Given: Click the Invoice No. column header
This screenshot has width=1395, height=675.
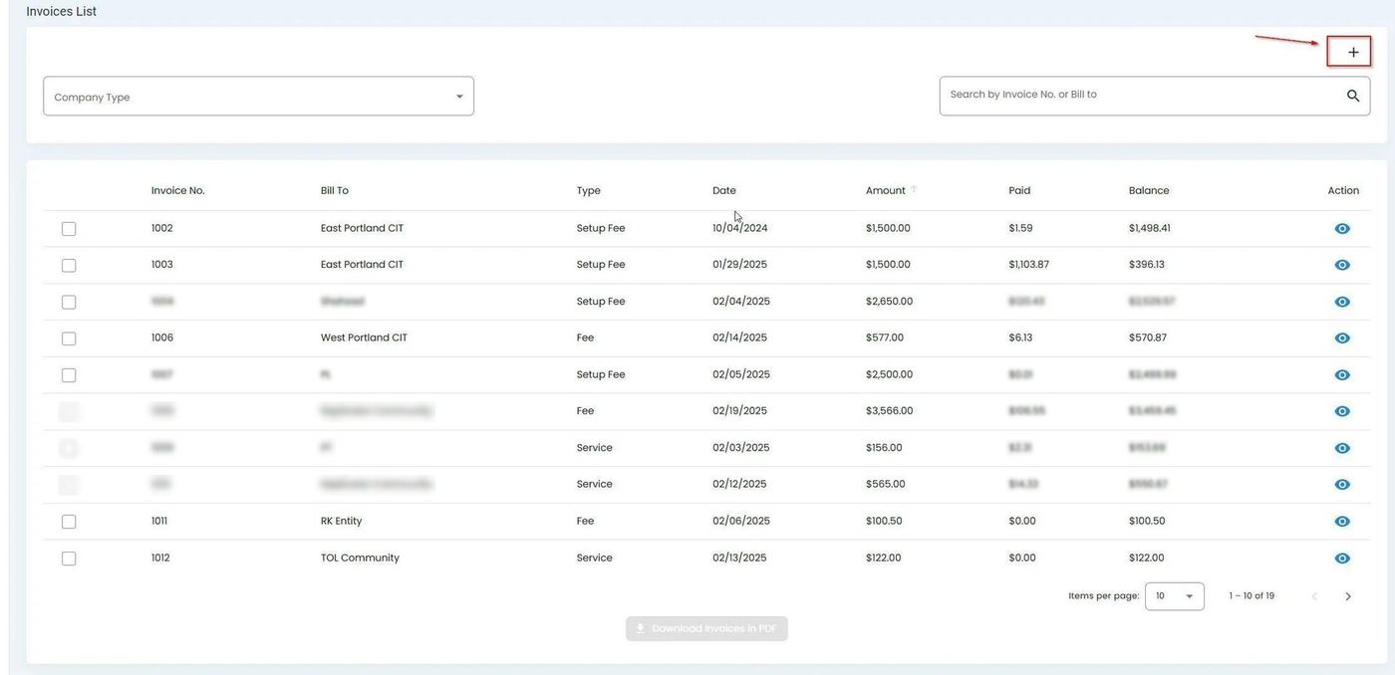Looking at the screenshot, I should tap(177, 190).
